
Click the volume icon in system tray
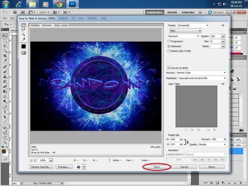224,4
